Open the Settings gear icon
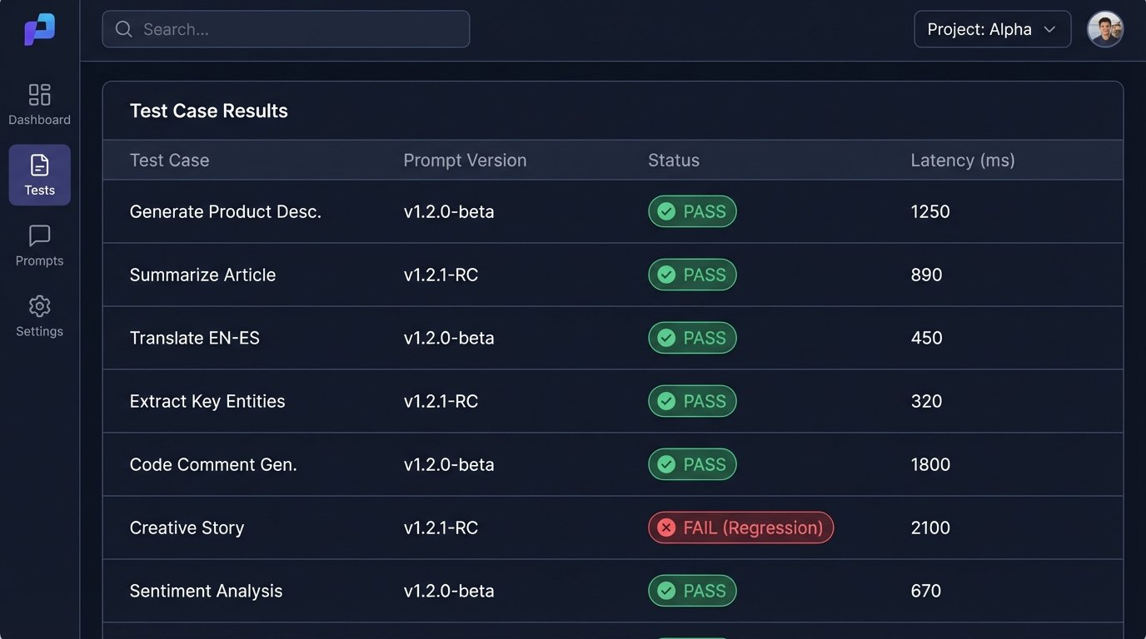 point(39,306)
